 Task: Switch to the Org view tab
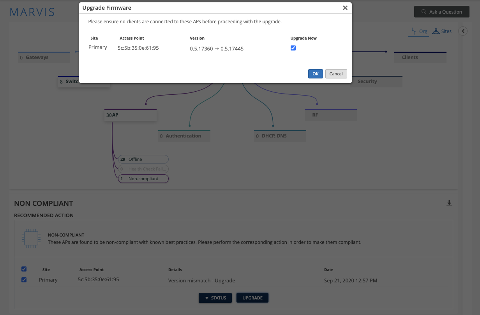click(419, 31)
